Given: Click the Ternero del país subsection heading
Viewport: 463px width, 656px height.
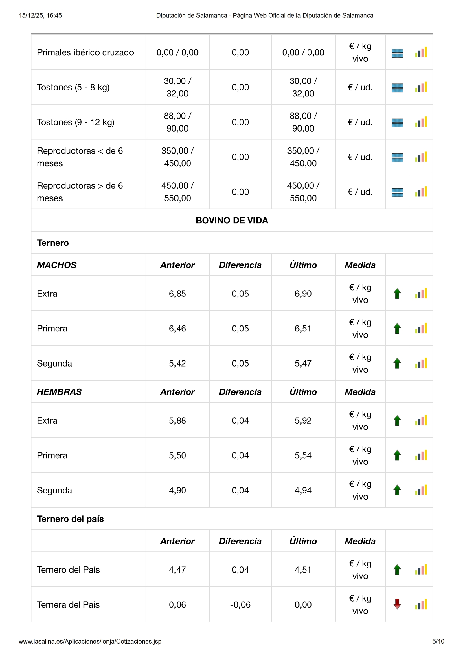Looking at the screenshot, I should tap(70, 519).
